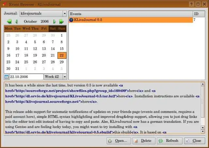
Task: Click the help question mark button in title bar
Action: point(191,4)
